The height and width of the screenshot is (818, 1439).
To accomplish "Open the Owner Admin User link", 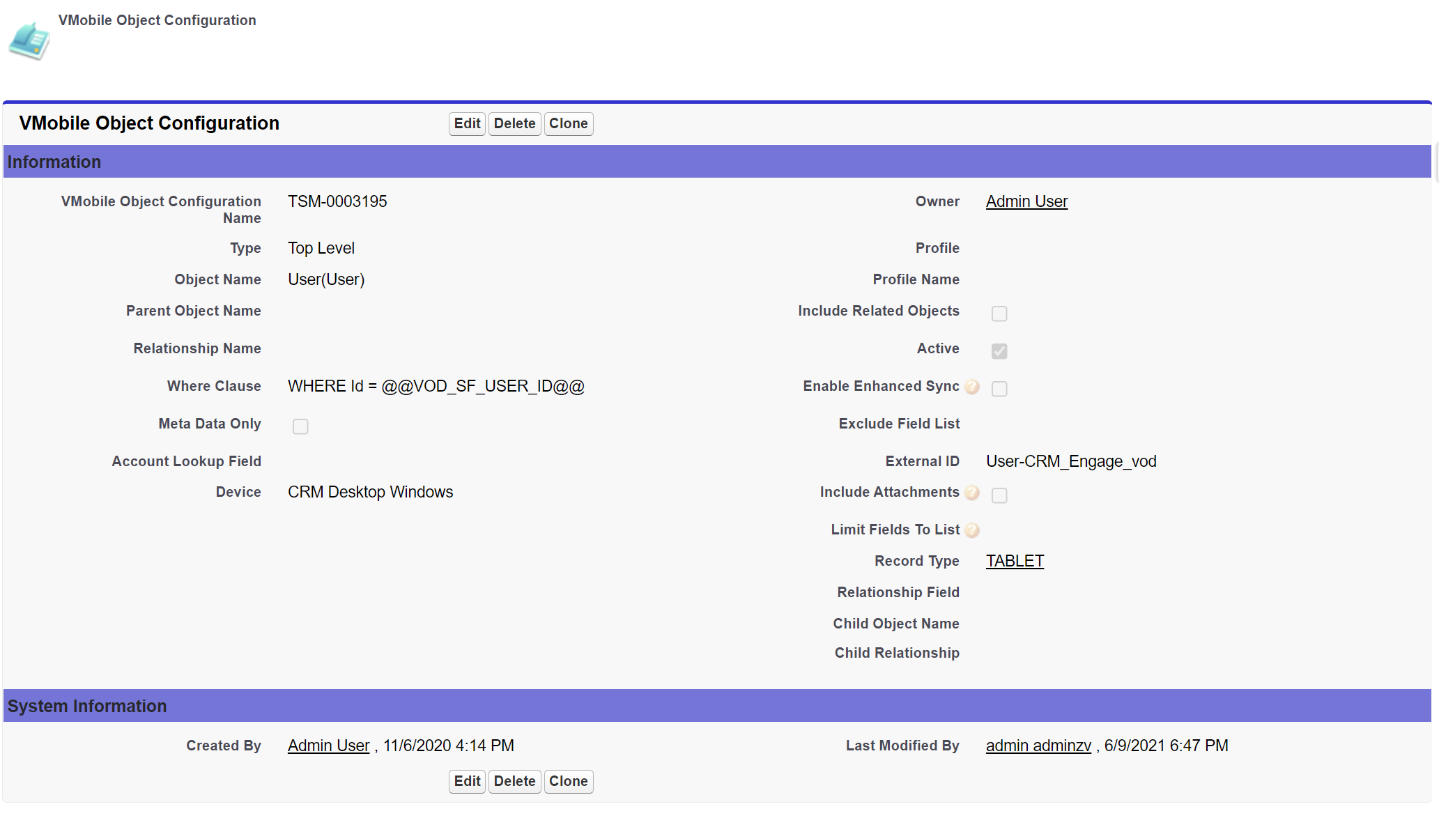I will coord(1026,201).
